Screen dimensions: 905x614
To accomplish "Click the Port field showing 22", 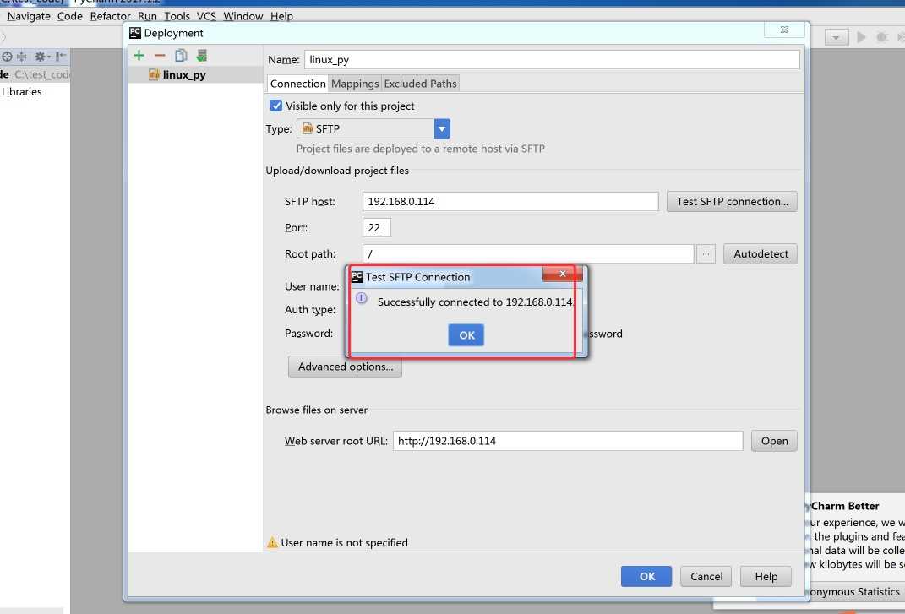I will click(x=376, y=227).
